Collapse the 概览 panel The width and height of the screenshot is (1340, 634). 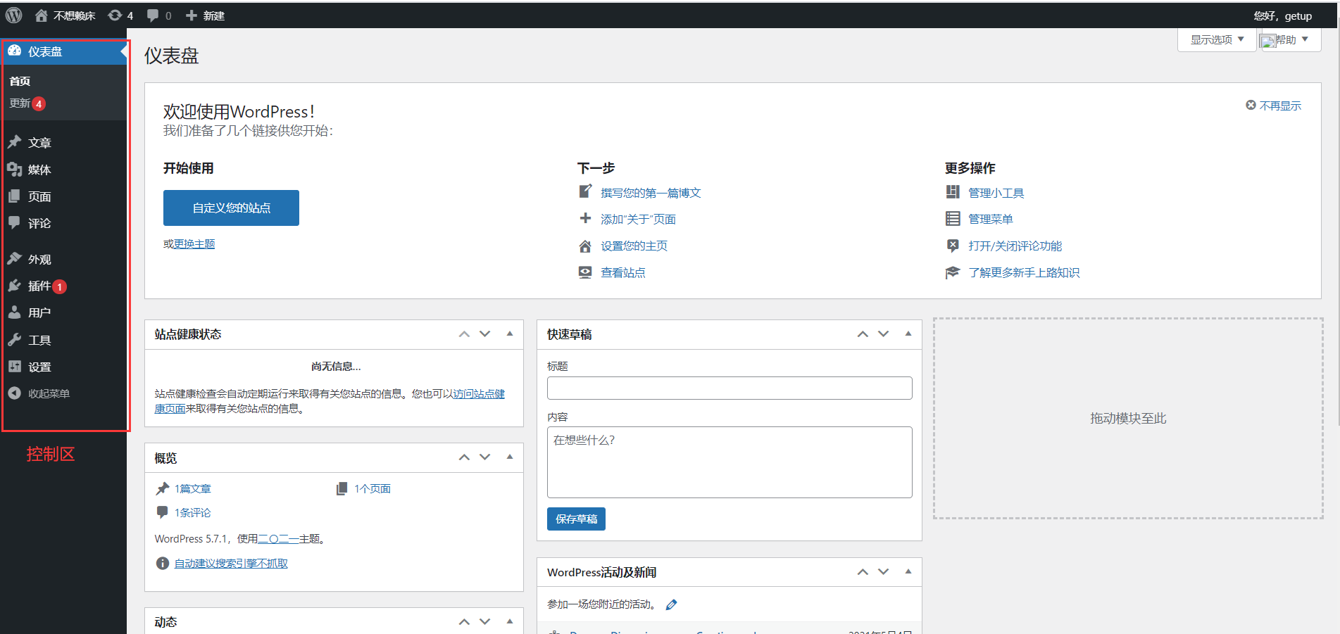[x=510, y=457]
